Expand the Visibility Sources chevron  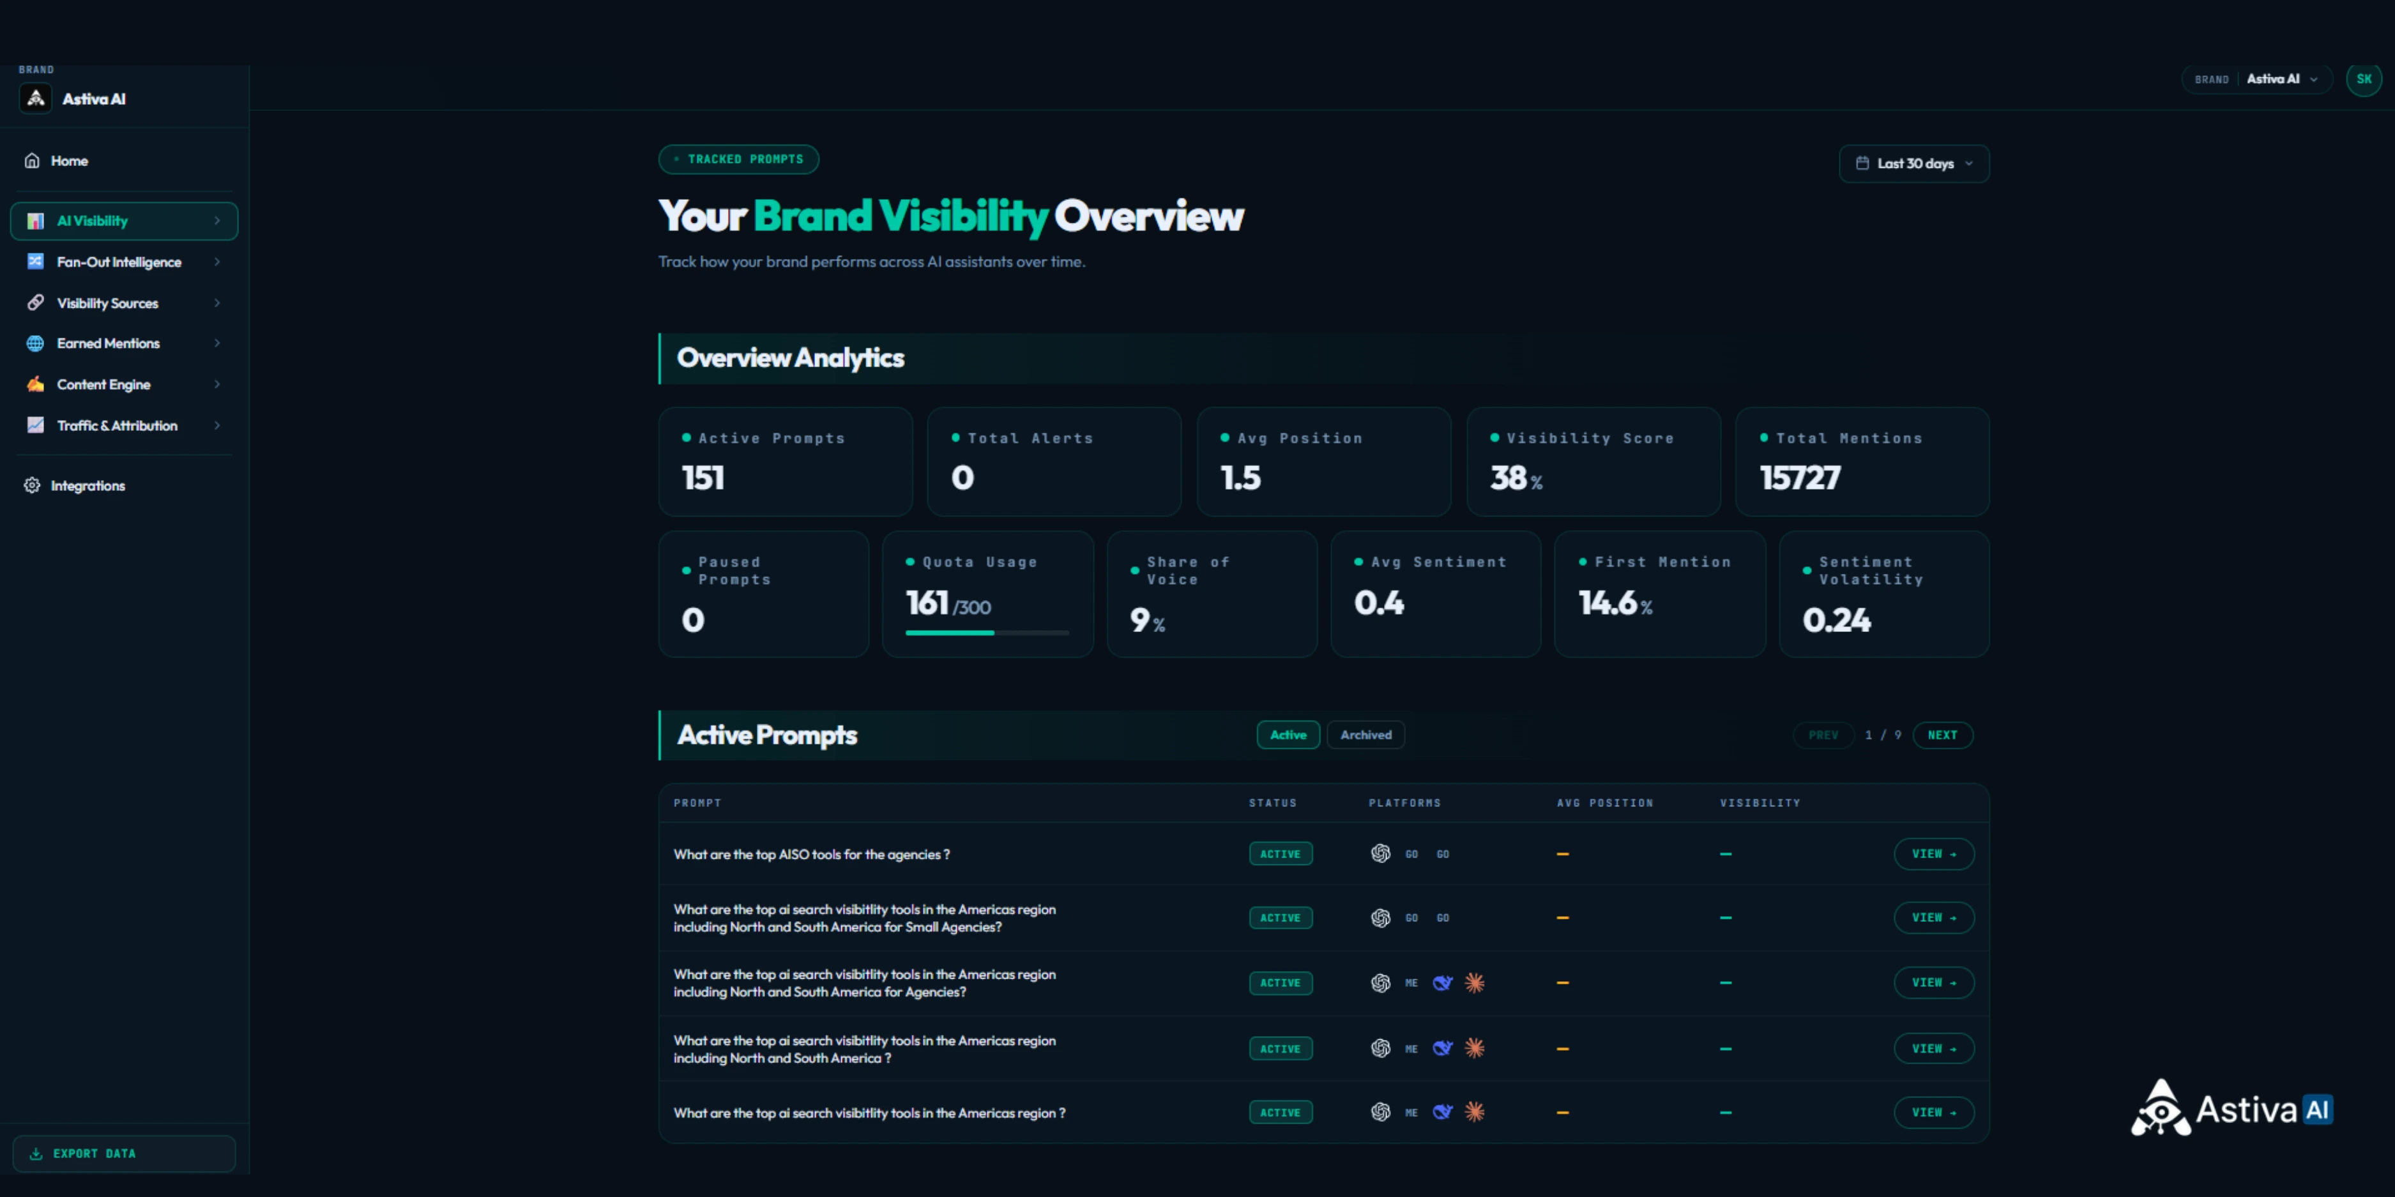[217, 303]
